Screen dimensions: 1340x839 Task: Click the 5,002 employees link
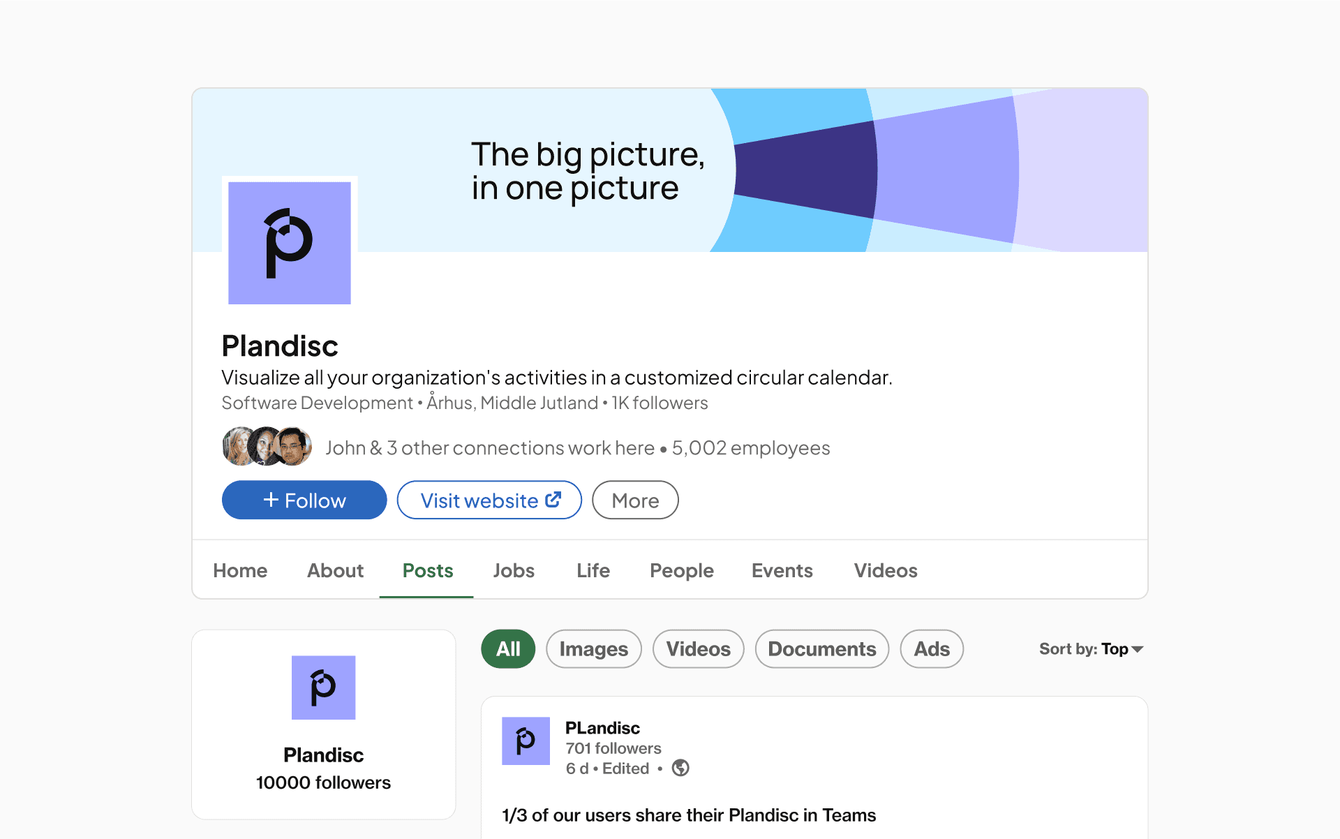750,447
